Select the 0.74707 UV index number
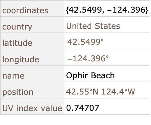This screenshot has width=151, height=125. (83, 108)
